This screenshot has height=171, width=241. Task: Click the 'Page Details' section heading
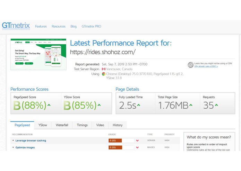pos(127,89)
